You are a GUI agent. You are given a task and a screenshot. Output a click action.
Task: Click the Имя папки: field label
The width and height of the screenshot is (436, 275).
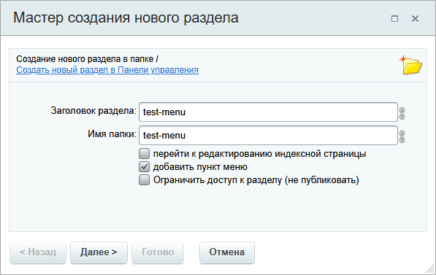112,134
